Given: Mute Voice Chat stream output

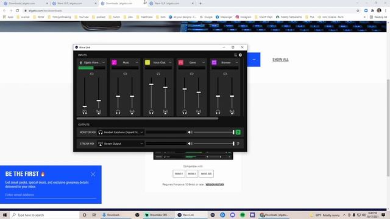Looking at the screenshot, I should point(165,112).
